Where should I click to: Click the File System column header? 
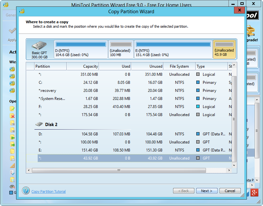pos(179,66)
